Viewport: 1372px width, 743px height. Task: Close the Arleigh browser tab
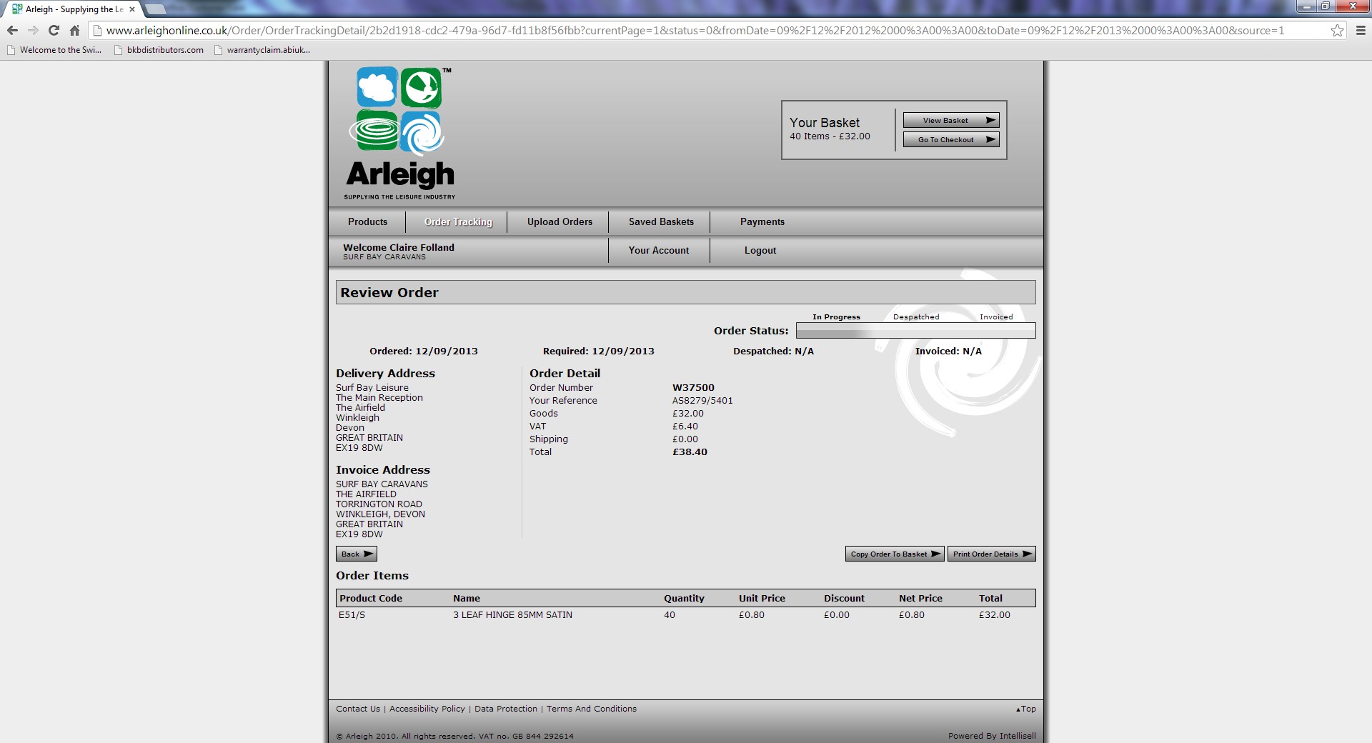(x=132, y=9)
